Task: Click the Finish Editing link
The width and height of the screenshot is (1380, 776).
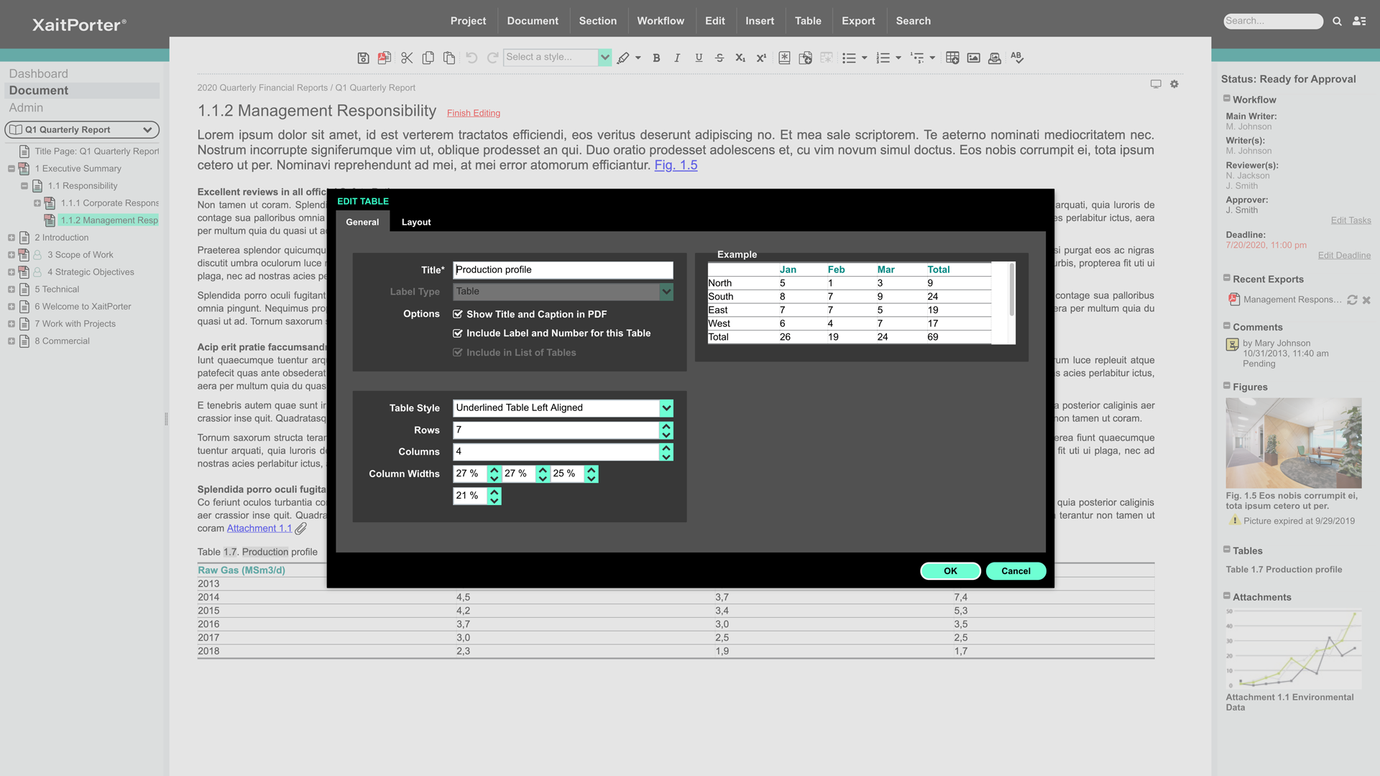Action: click(473, 113)
